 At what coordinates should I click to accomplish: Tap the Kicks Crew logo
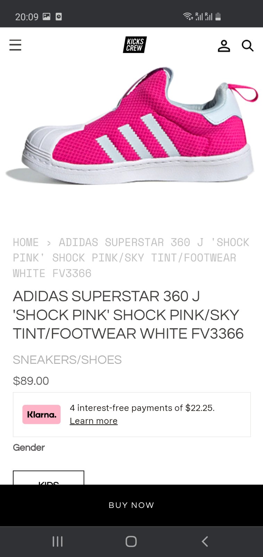135,45
